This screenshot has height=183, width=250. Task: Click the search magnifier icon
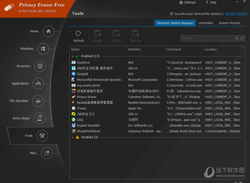point(237,38)
